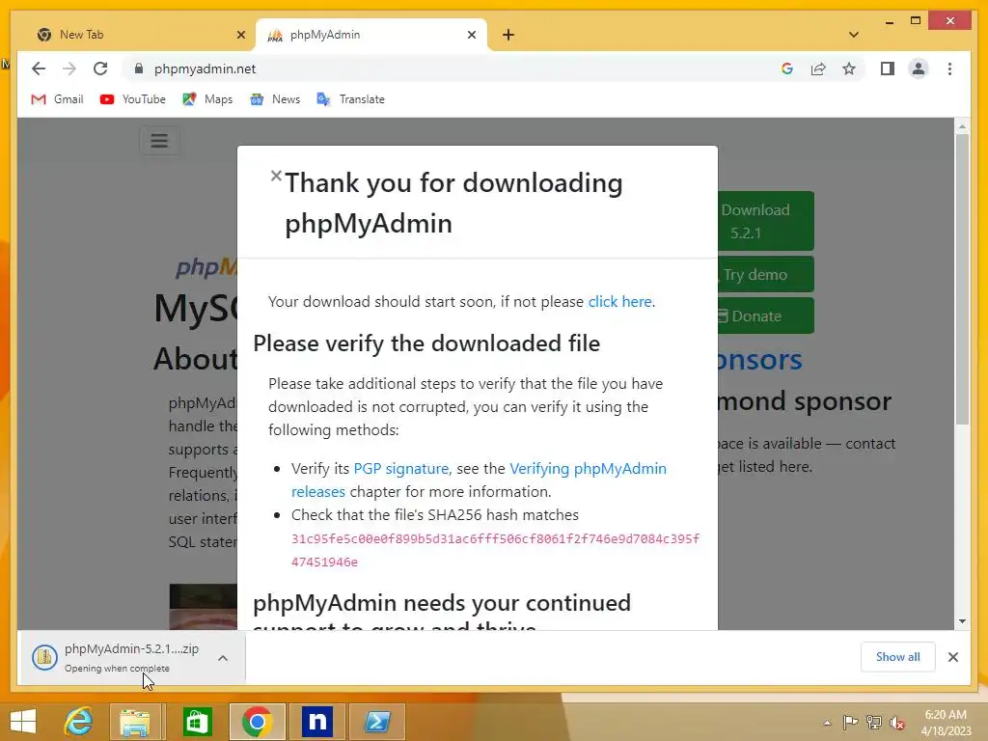Click the scrollbar up arrow
The image size is (988, 741).
point(962,126)
